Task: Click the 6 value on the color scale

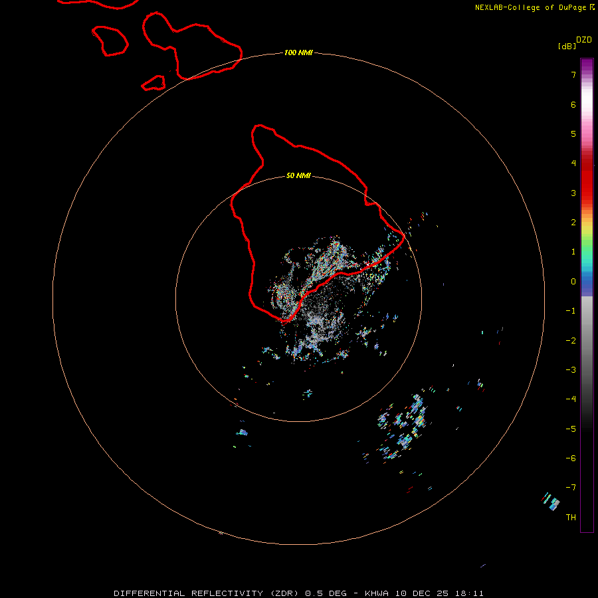Action: click(573, 104)
